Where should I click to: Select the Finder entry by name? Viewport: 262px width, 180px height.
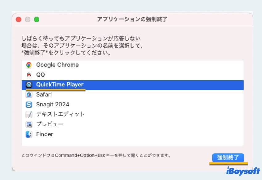tap(44, 134)
